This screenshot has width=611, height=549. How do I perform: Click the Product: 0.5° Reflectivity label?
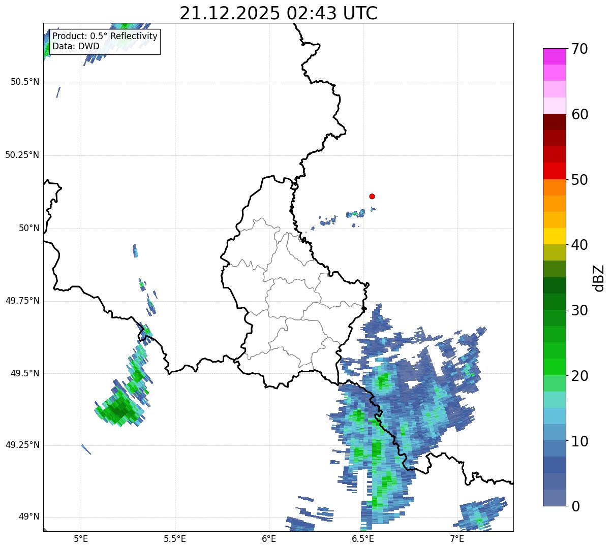tap(105, 36)
